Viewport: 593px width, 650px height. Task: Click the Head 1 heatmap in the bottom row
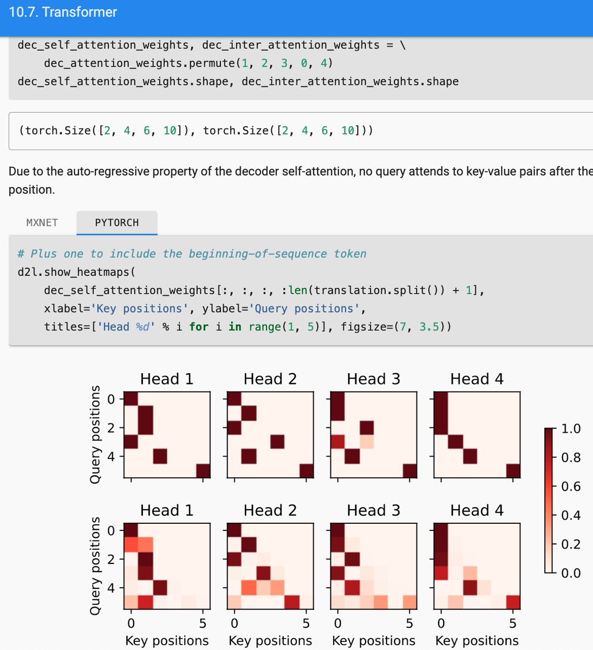[x=166, y=565]
